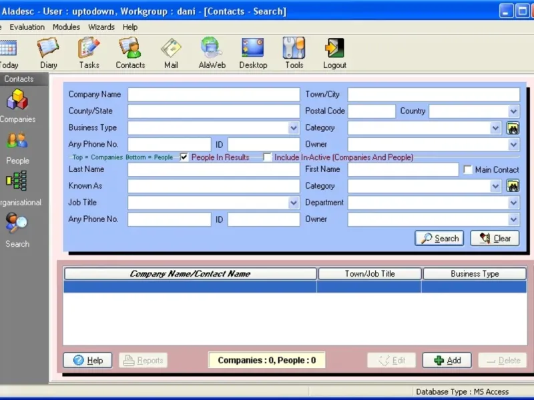The height and width of the screenshot is (400, 534).
Task: Click the Delete button
Action: 503,360
